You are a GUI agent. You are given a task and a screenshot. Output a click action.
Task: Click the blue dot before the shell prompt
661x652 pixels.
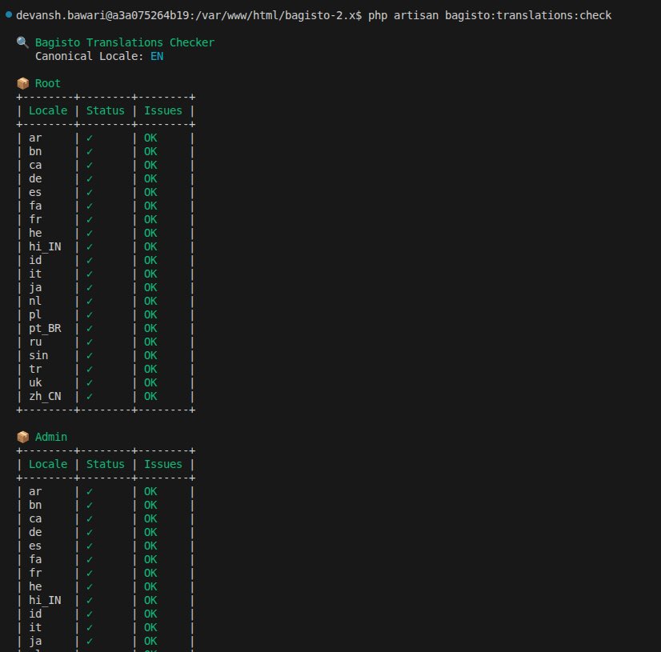[x=9, y=14]
